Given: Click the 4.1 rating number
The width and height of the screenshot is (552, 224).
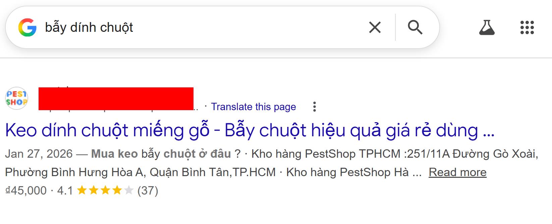Looking at the screenshot, I should 65,191.
